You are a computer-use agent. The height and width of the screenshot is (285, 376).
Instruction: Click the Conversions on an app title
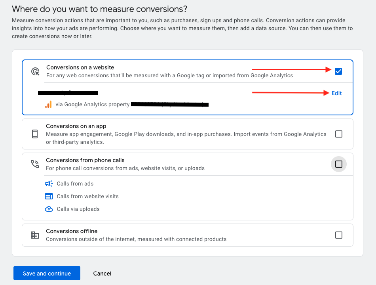(x=76, y=126)
